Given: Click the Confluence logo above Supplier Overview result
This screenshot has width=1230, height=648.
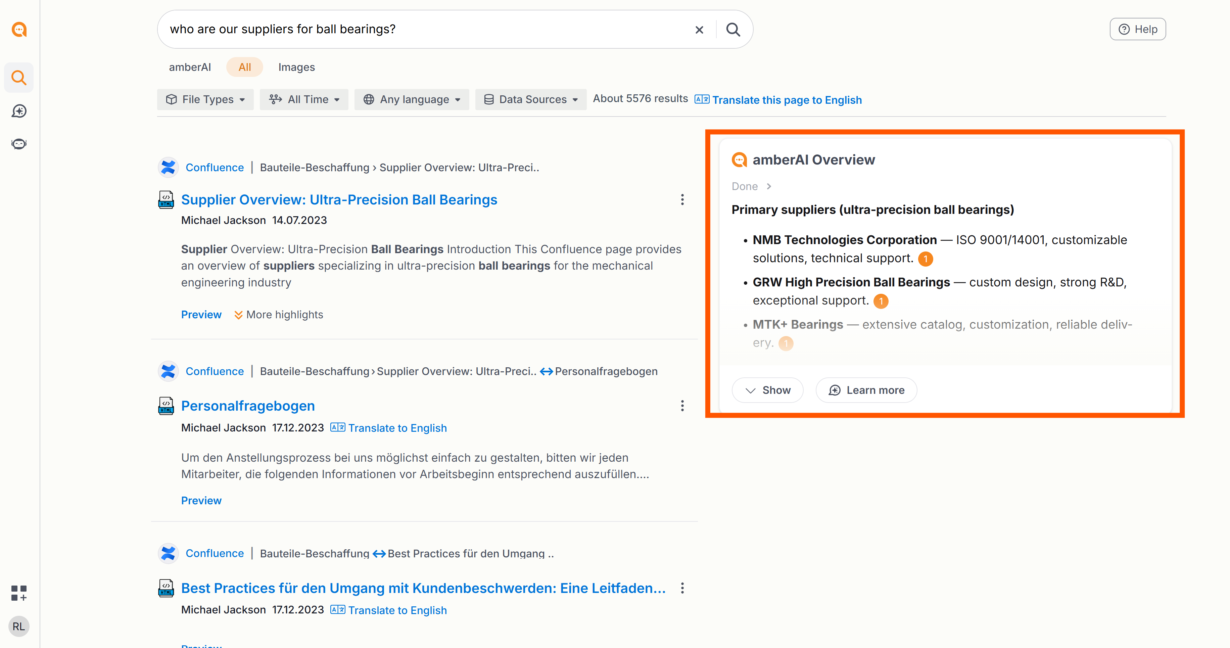Looking at the screenshot, I should (x=168, y=168).
